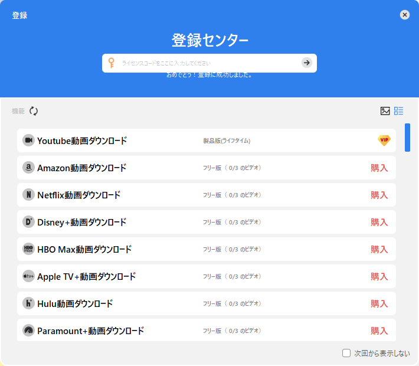
Task: Close the registration center dialog
Action: point(405,15)
